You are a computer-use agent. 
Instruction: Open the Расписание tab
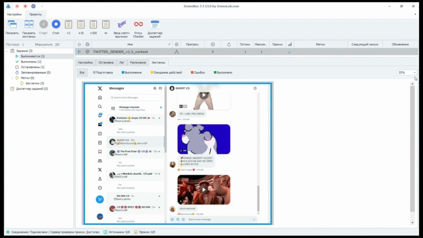138,62
